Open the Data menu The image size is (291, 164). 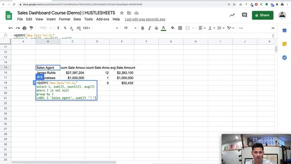pos(77,19)
